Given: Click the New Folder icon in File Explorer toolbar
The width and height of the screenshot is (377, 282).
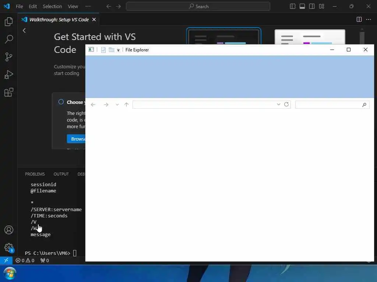Looking at the screenshot, I should pyautogui.click(x=111, y=50).
